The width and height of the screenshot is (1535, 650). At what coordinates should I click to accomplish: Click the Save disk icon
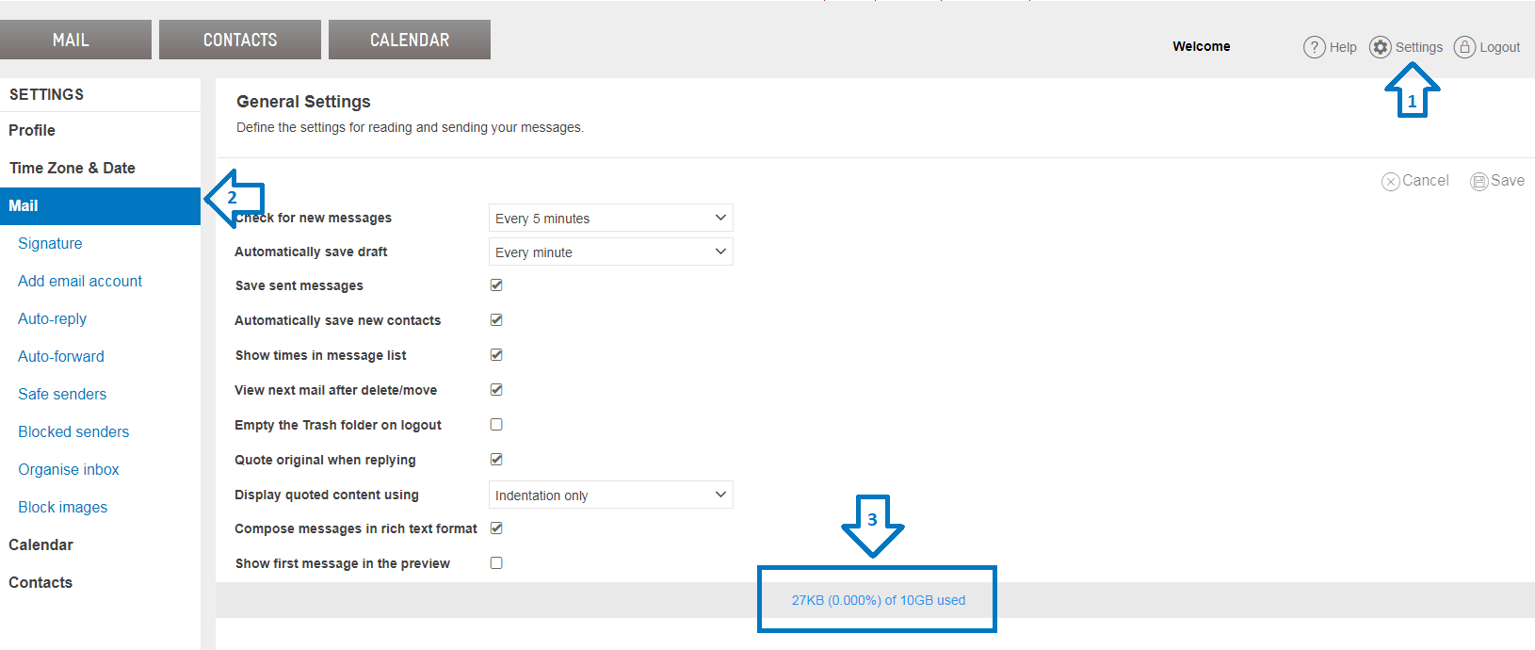pos(1478,182)
